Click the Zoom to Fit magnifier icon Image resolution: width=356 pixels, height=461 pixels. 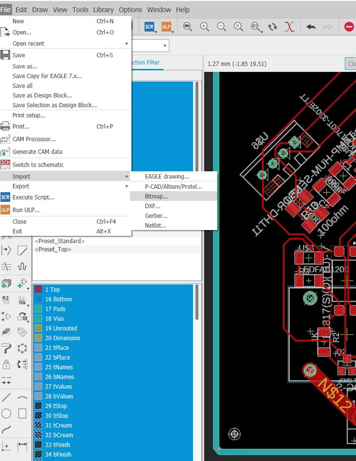[188, 27]
